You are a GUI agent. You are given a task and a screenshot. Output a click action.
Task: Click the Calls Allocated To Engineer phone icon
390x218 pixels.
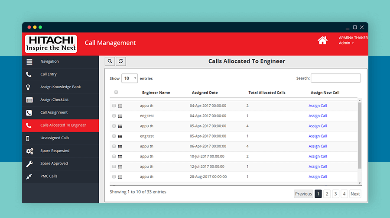point(29,125)
